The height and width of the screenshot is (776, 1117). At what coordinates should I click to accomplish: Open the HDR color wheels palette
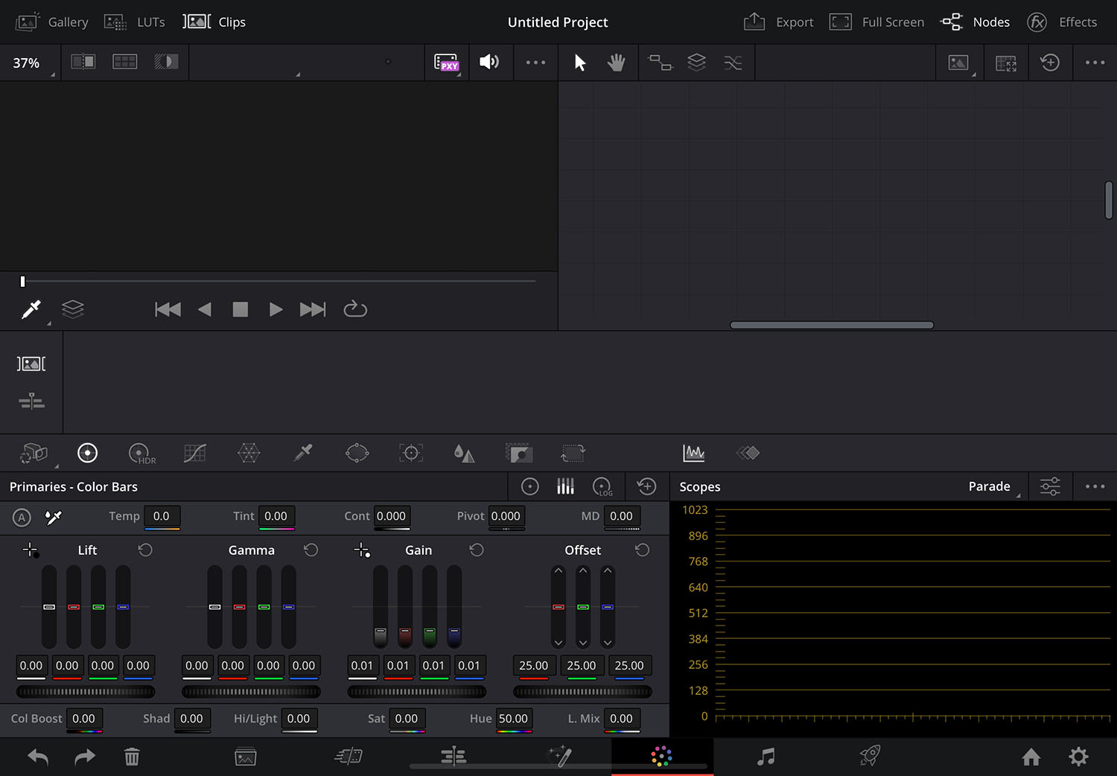pyautogui.click(x=141, y=453)
